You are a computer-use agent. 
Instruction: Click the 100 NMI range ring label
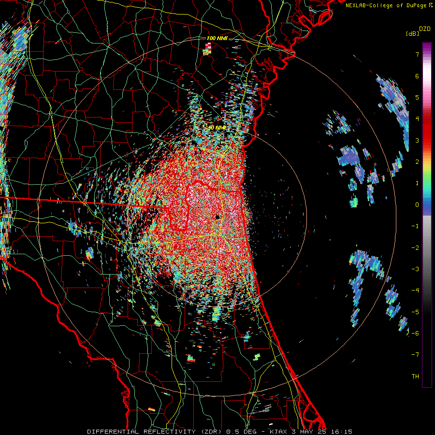click(217, 38)
